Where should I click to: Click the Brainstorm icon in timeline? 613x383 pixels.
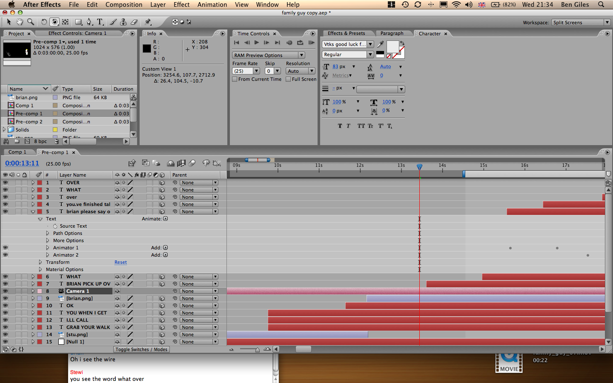pyautogui.click(x=206, y=163)
